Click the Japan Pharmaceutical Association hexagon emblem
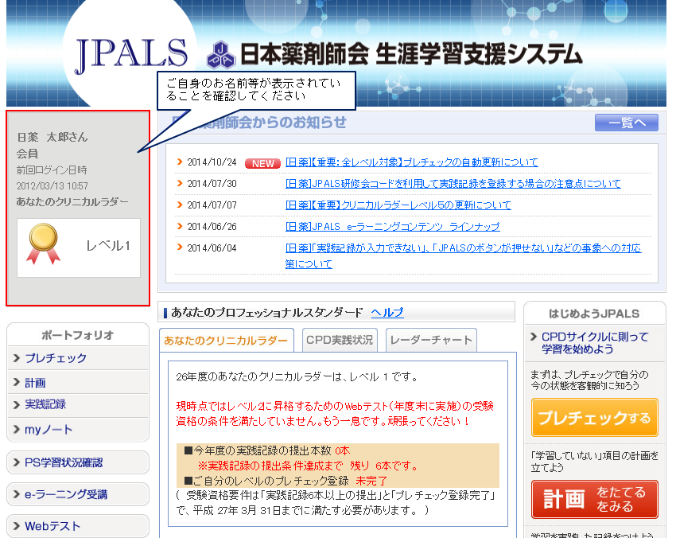This screenshot has width=676, height=538. pyautogui.click(x=220, y=55)
